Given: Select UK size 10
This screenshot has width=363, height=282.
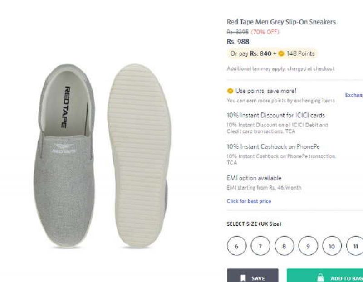Looking at the screenshot, I should (332, 246).
